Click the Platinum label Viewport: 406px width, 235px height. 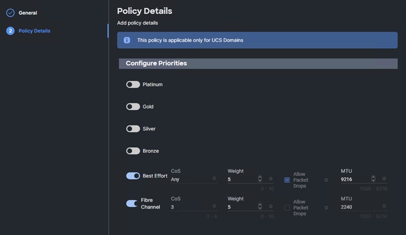(153, 84)
